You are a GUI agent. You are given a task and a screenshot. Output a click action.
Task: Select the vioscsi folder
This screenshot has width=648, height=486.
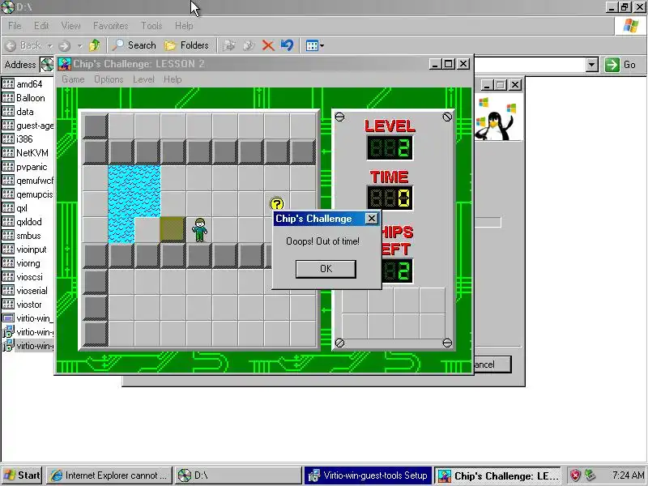tap(23, 277)
